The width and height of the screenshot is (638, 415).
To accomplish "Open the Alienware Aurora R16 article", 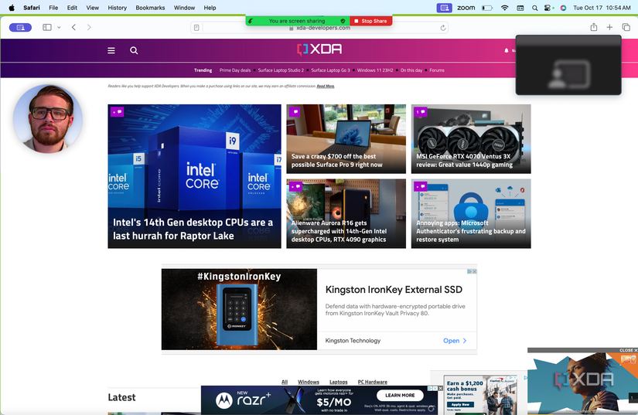I will [346, 213].
